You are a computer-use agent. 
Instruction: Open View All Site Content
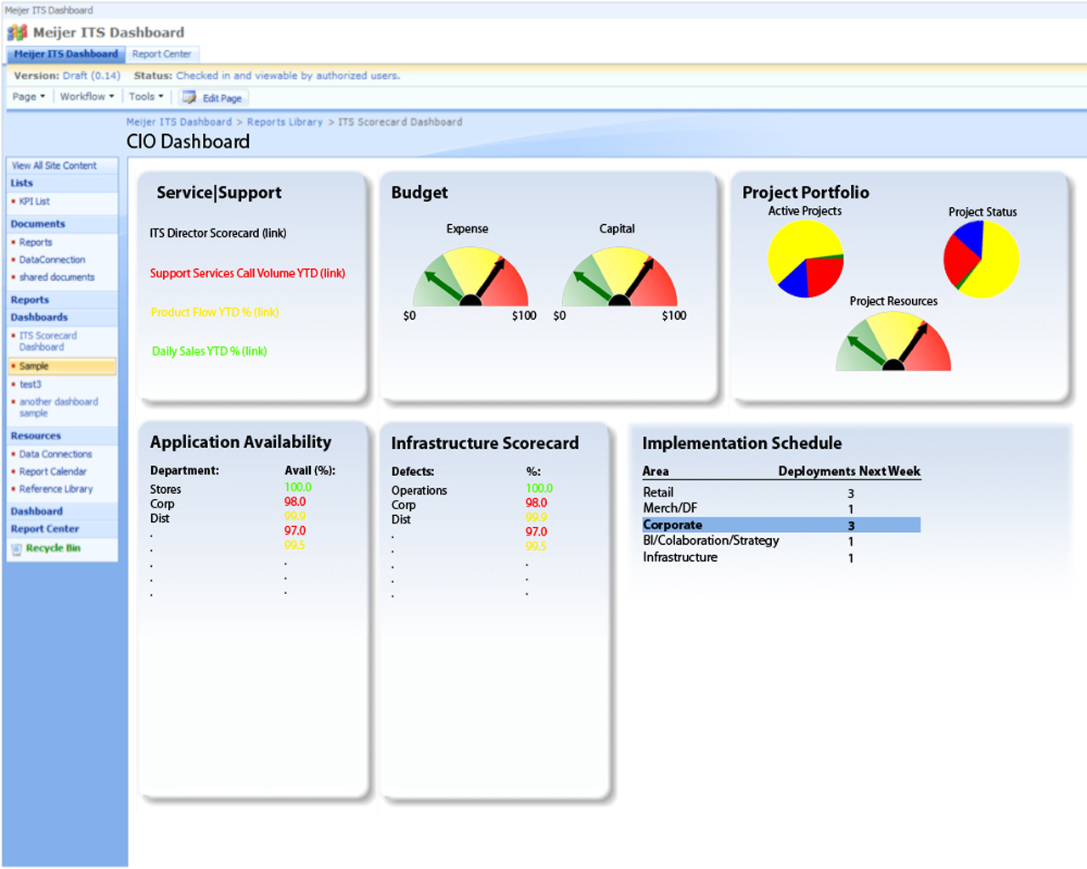tap(54, 165)
